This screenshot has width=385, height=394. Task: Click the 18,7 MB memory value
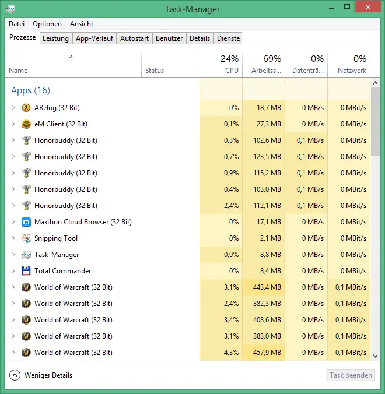268,108
